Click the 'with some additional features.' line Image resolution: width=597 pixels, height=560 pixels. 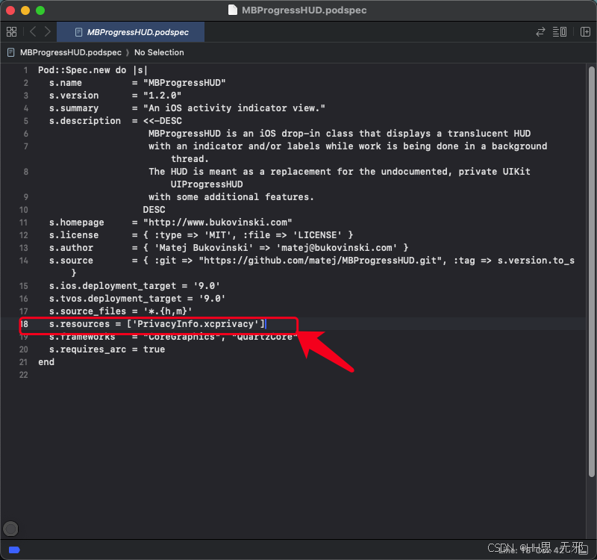point(231,197)
